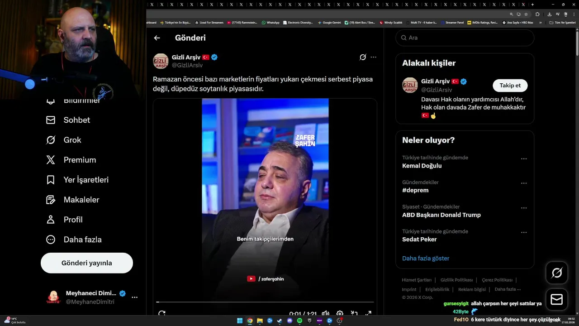
Task: Open Hizmet Şartları footer link
Action: (x=417, y=280)
